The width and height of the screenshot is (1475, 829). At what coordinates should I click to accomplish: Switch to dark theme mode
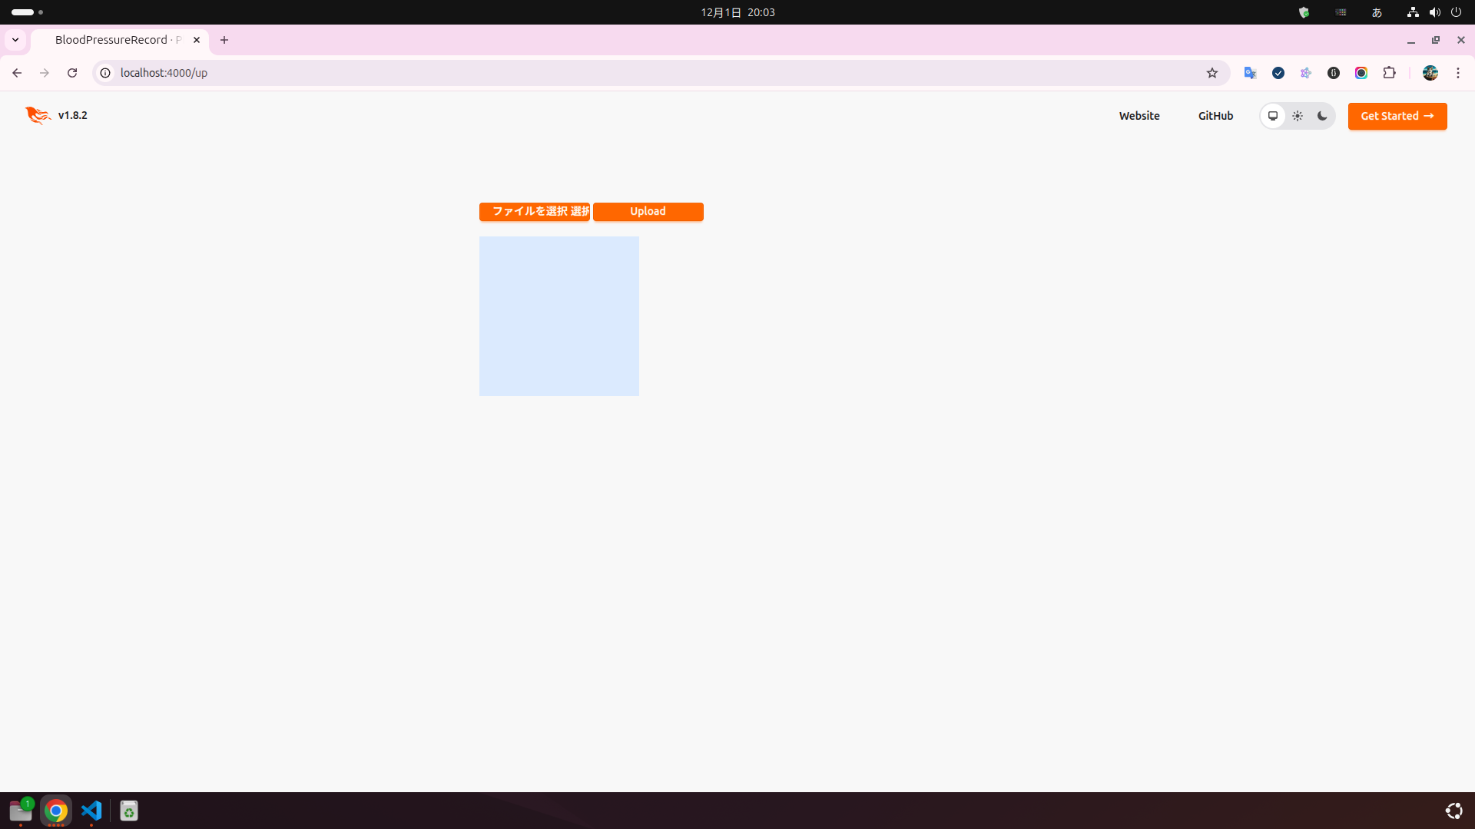coord(1322,116)
